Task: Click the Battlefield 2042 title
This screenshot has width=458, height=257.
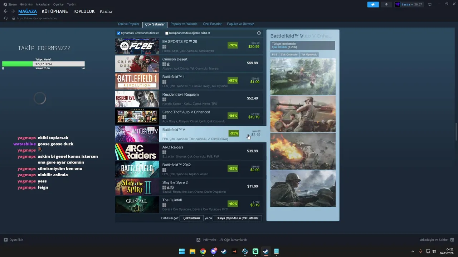Action: tap(176, 165)
